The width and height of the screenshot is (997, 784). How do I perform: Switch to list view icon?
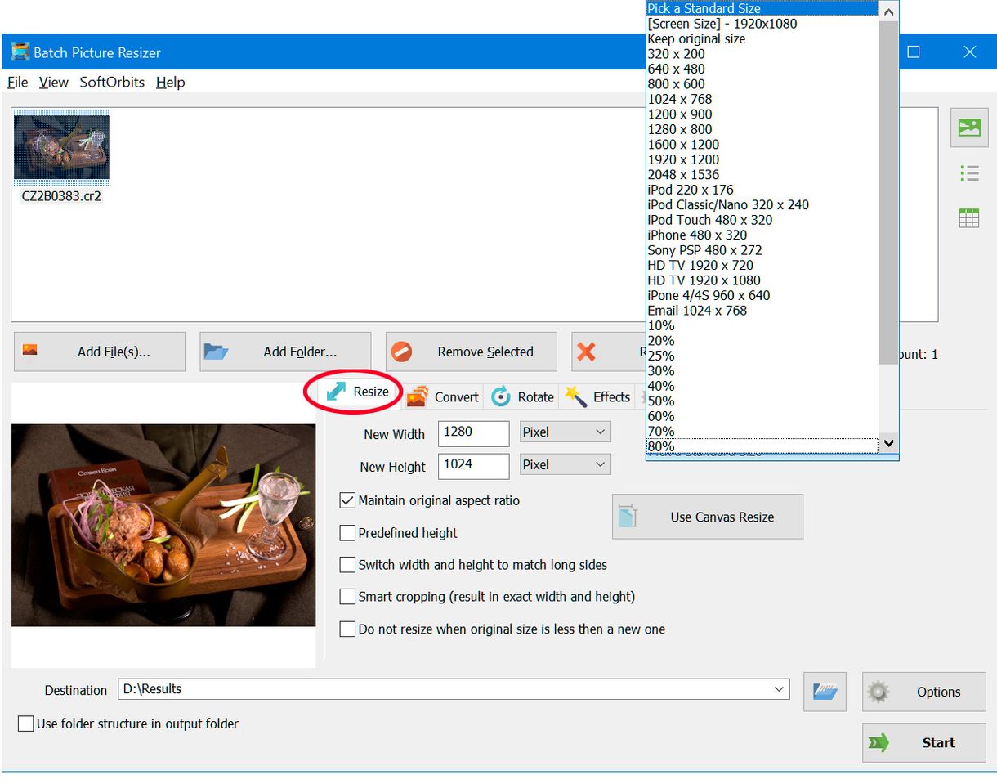point(969,173)
